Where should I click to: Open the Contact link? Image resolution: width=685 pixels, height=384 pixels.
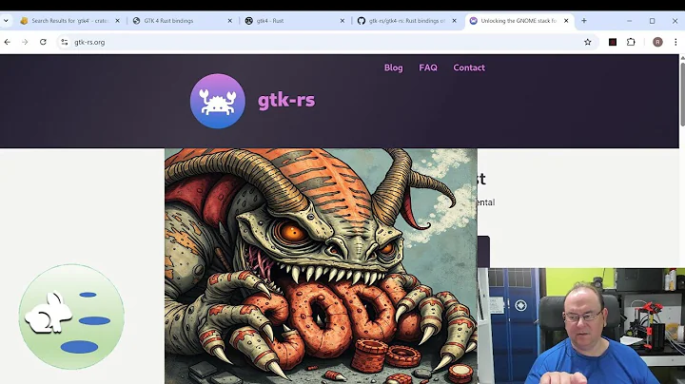tap(469, 67)
